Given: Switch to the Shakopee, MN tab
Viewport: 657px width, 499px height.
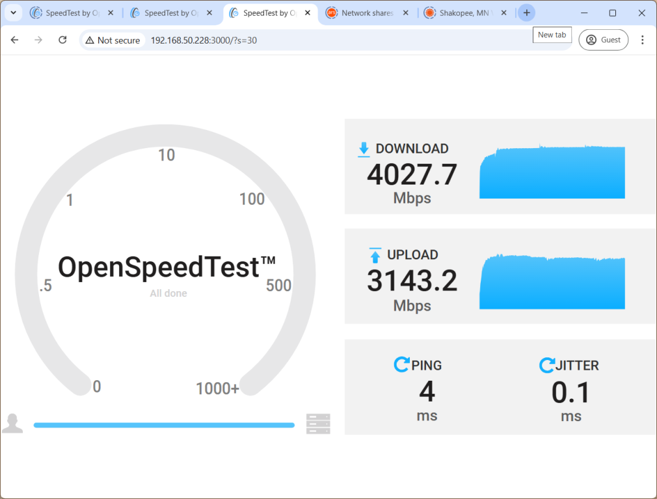Looking at the screenshot, I should tap(465, 13).
